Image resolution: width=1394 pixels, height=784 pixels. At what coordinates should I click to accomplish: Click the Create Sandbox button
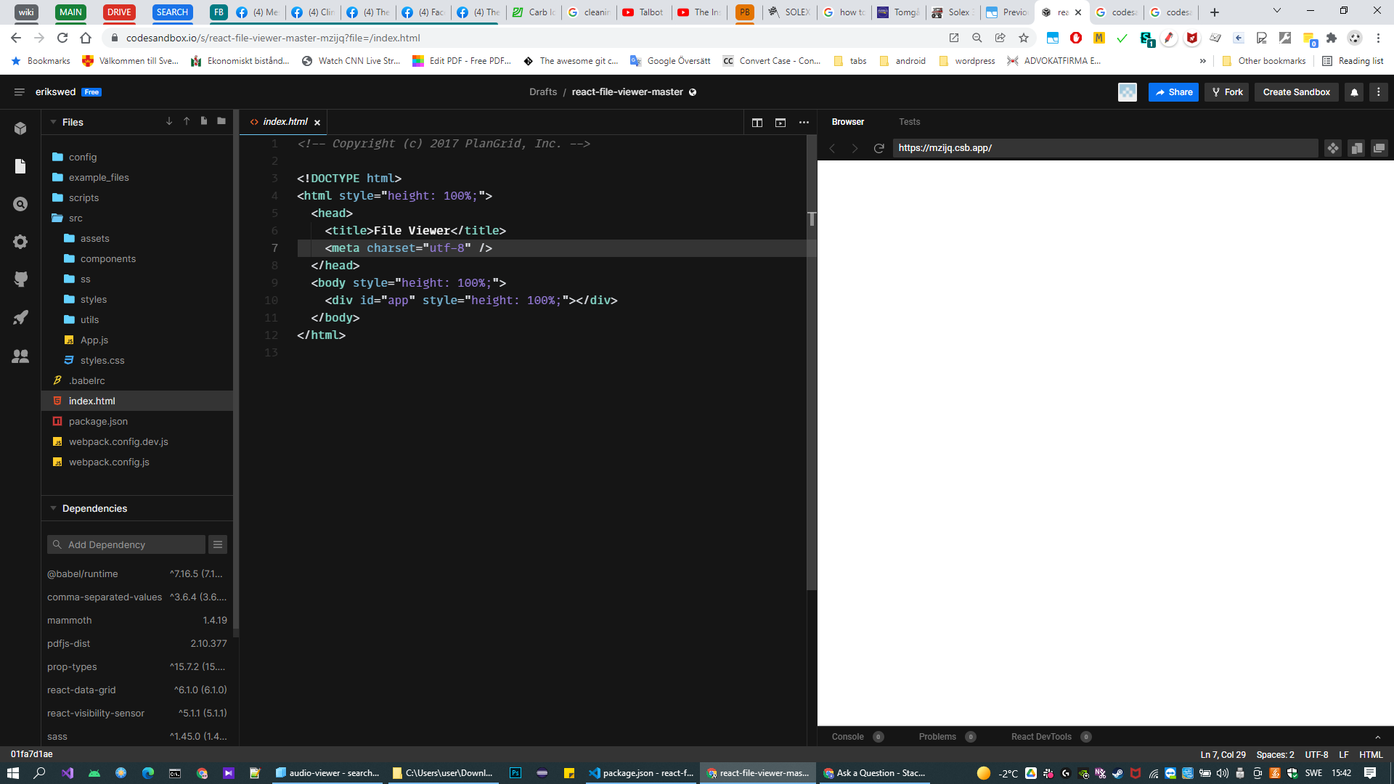1297,92
